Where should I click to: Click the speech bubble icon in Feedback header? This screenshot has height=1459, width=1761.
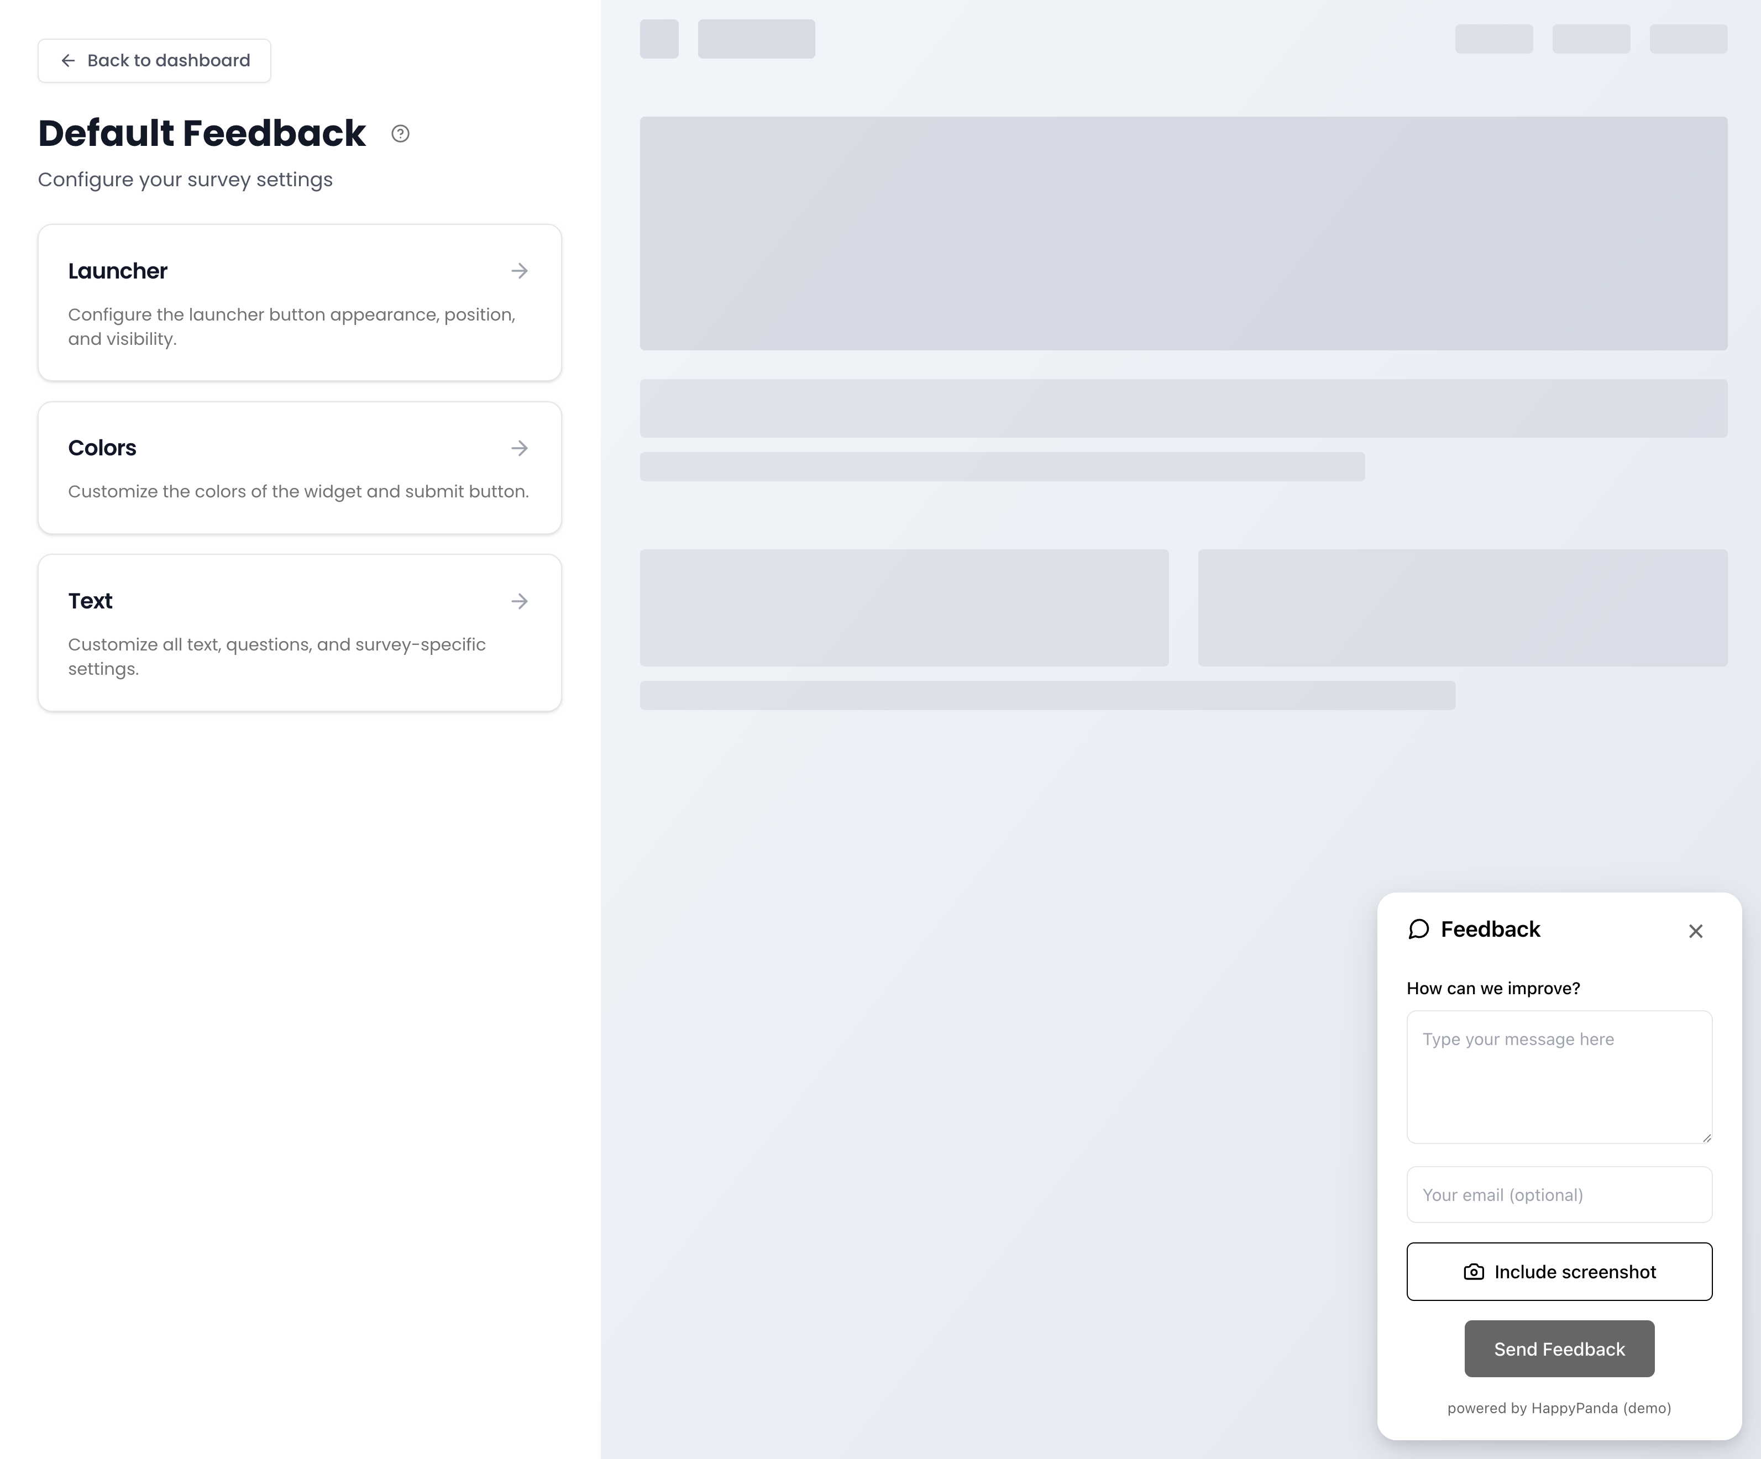pos(1419,930)
